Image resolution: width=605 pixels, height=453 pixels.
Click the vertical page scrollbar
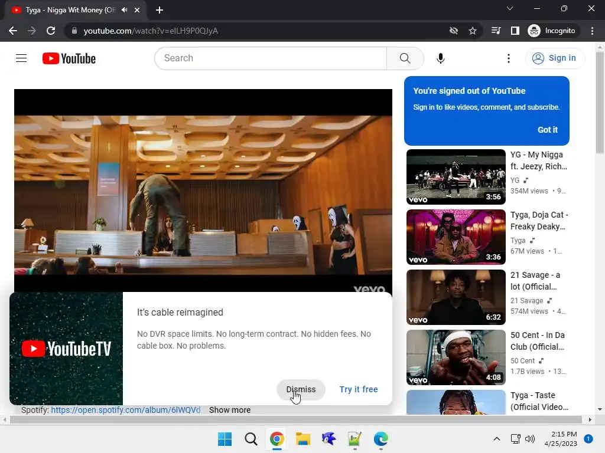click(x=600, y=102)
